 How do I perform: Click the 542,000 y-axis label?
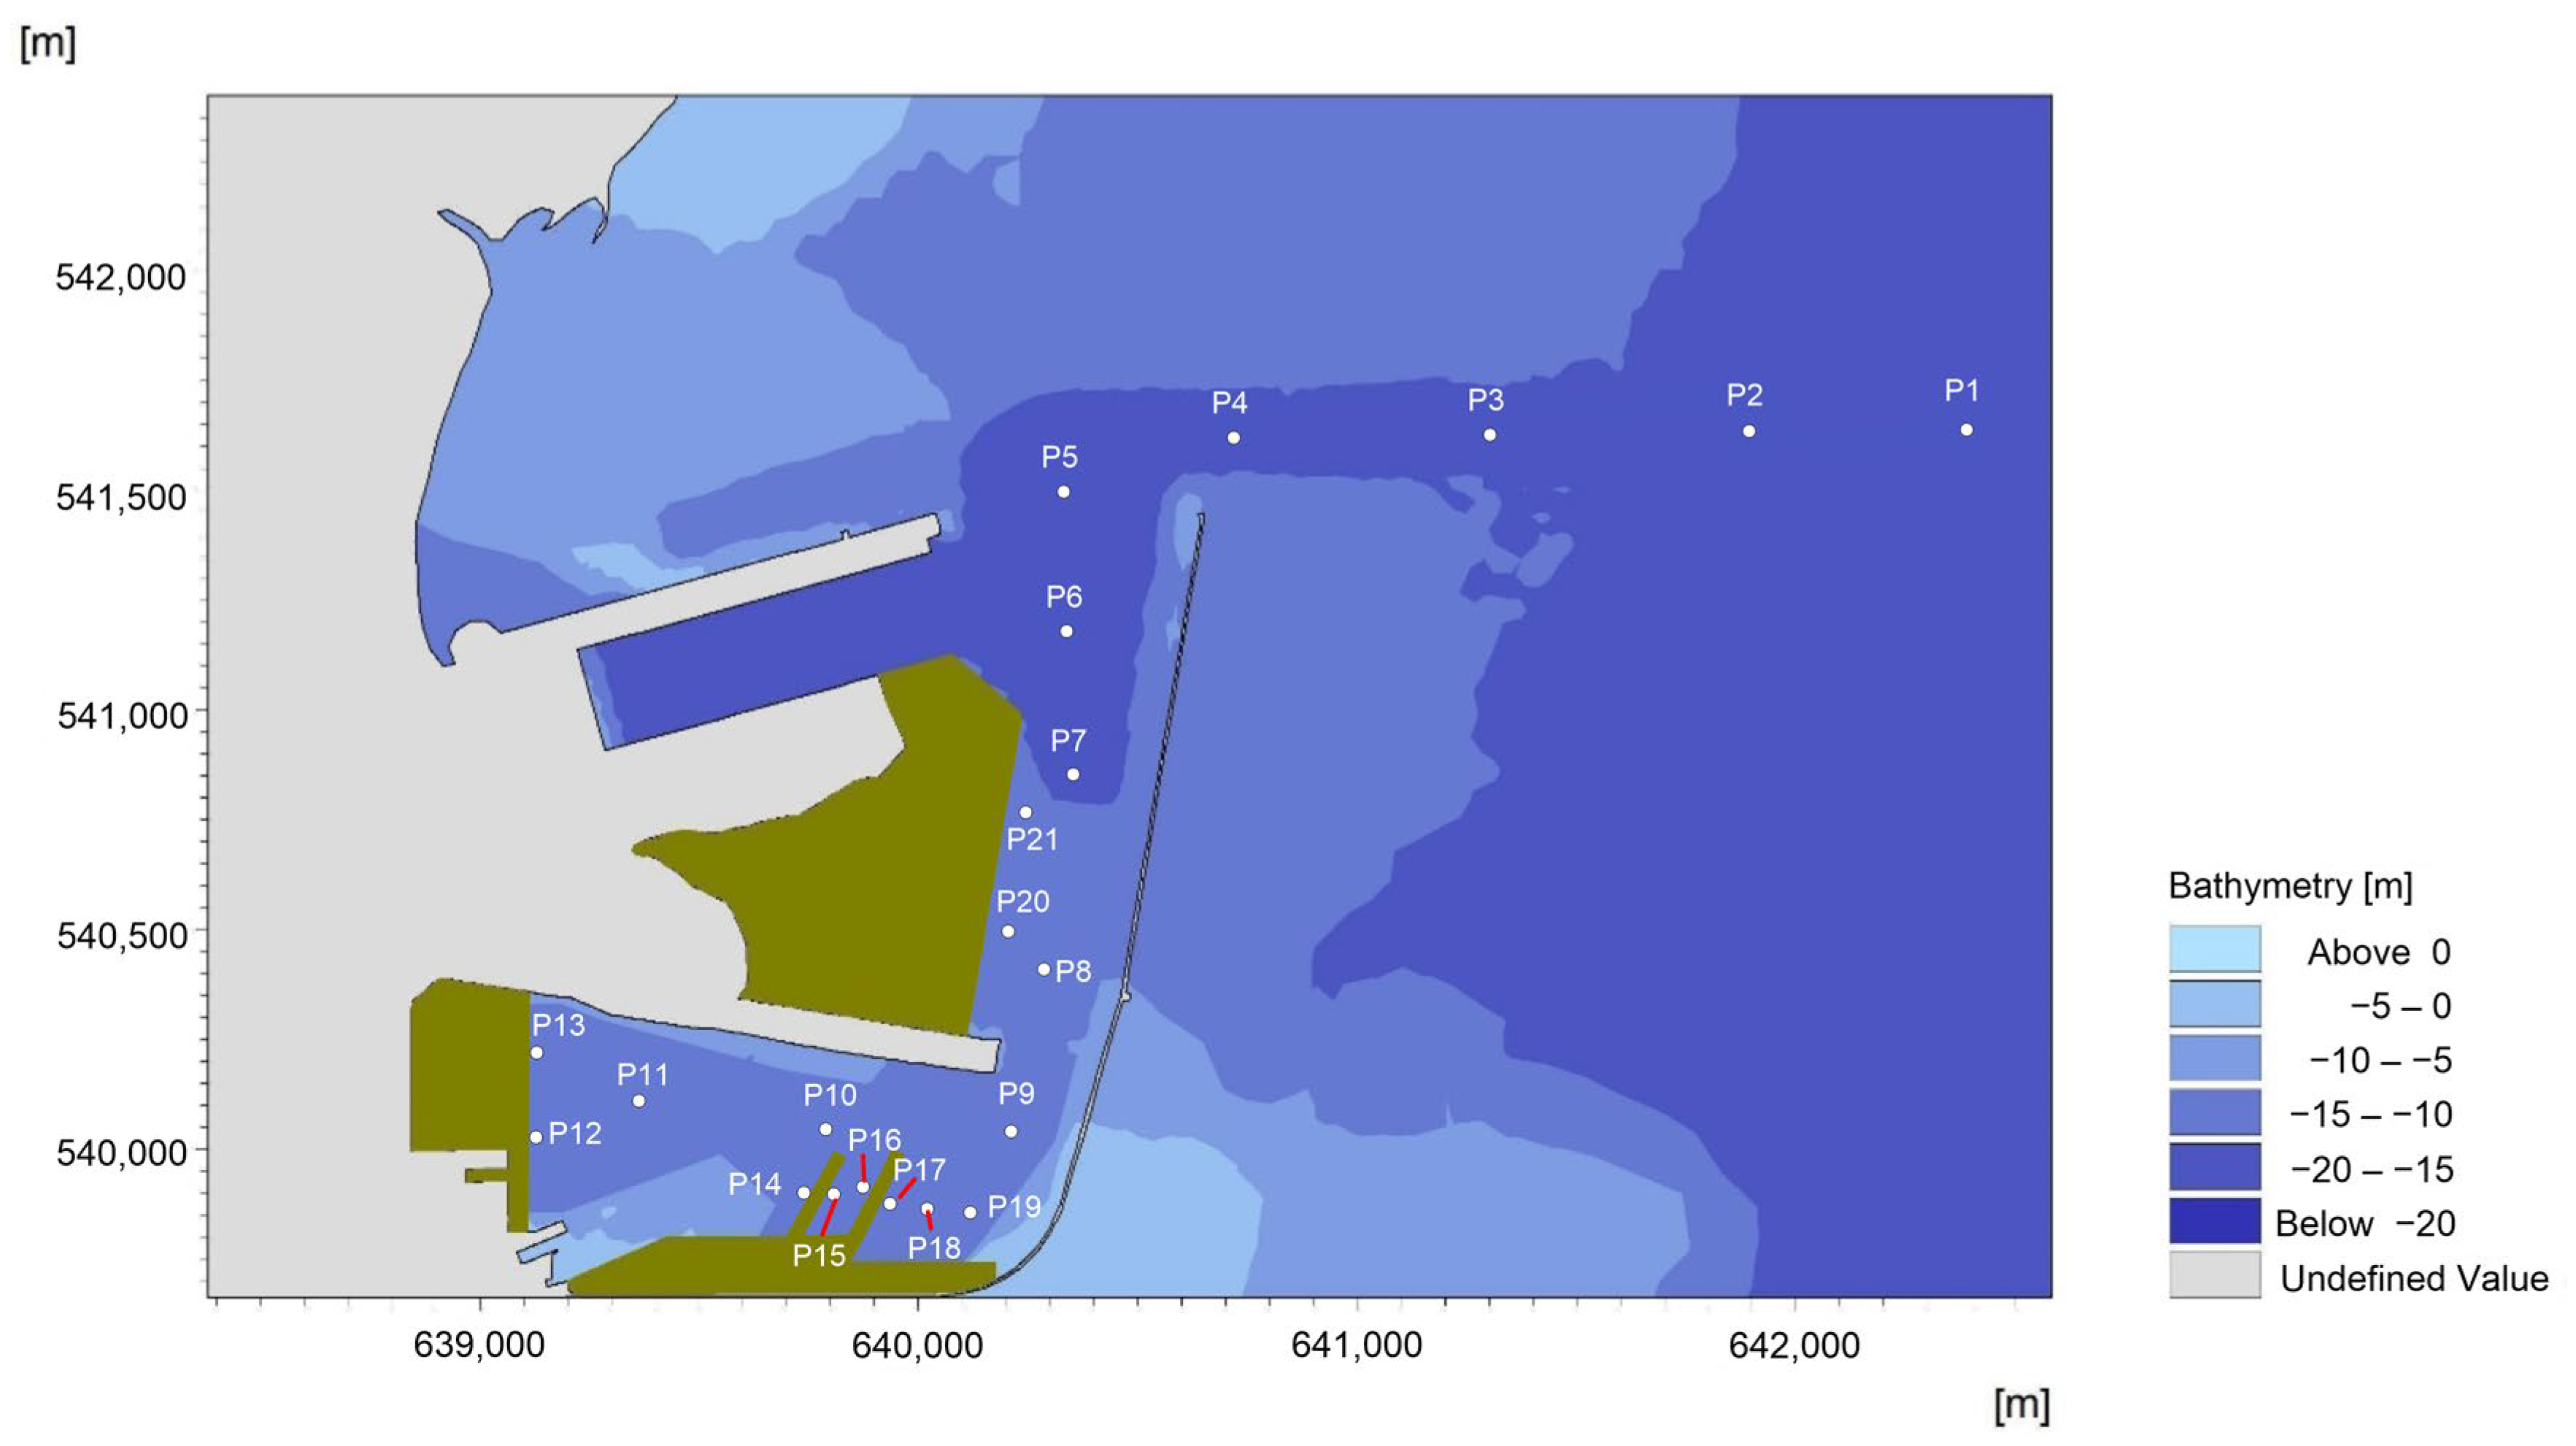pos(120,278)
